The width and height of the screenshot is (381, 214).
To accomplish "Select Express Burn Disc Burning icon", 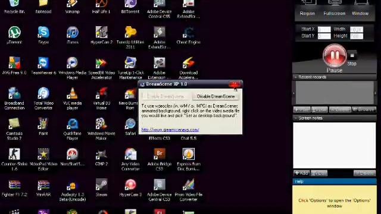I will point(189,159).
